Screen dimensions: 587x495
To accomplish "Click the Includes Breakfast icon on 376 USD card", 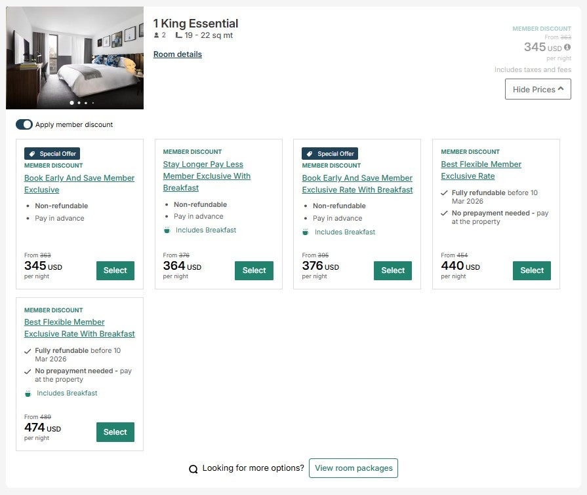I will click(306, 232).
